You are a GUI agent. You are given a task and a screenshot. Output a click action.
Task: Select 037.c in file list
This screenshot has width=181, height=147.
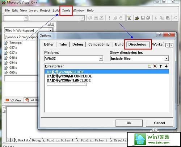click(13, 53)
